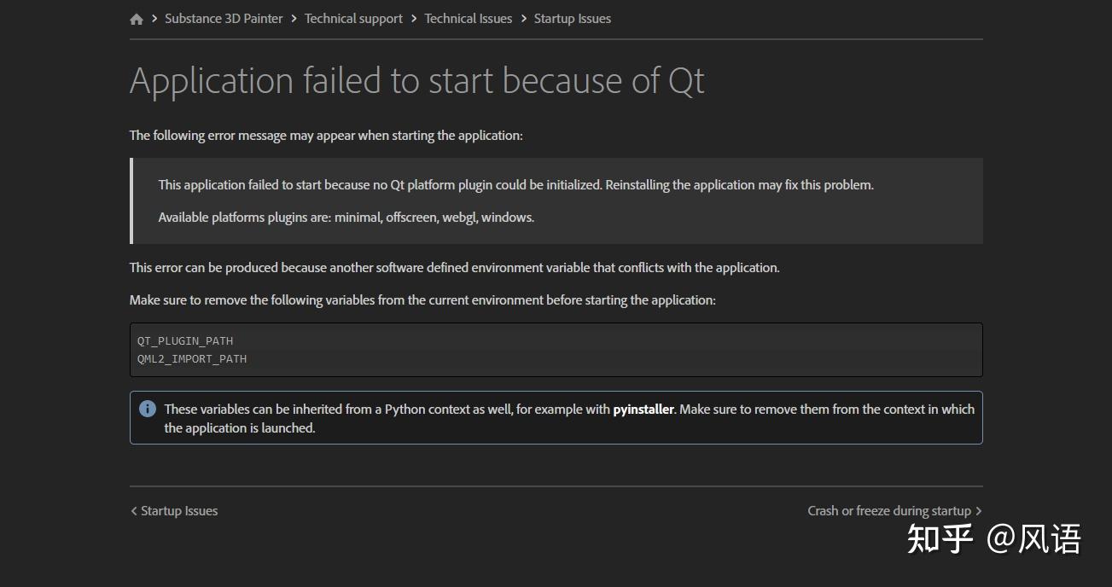The image size is (1112, 587).
Task: Click the Startup Issues breadcrumb entry
Action: (572, 18)
